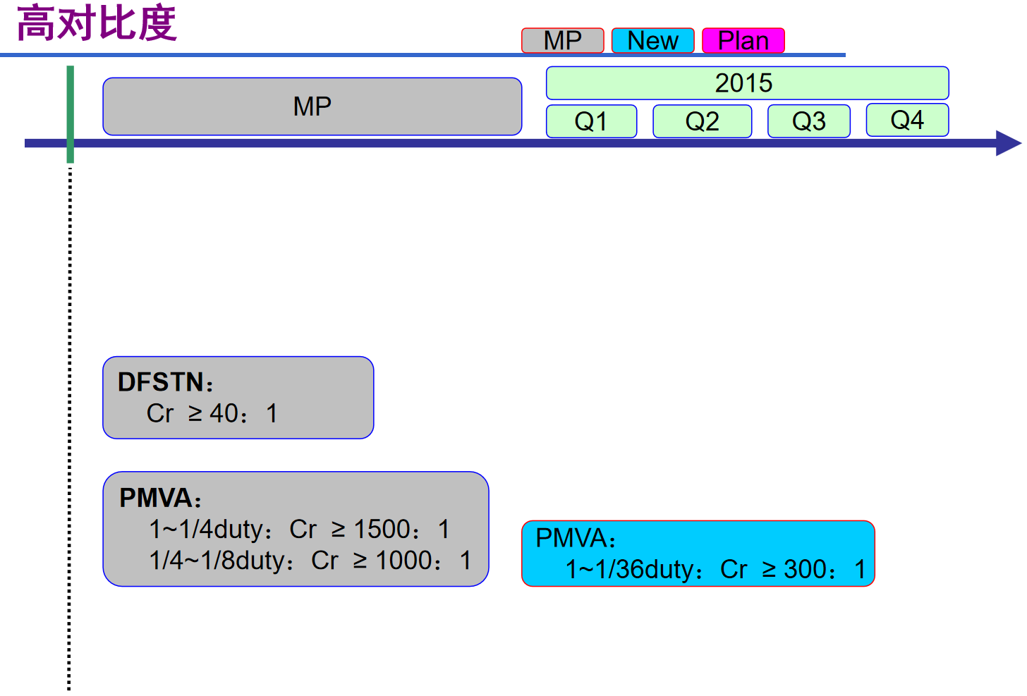Click the magenta Plan legend label

(x=743, y=40)
